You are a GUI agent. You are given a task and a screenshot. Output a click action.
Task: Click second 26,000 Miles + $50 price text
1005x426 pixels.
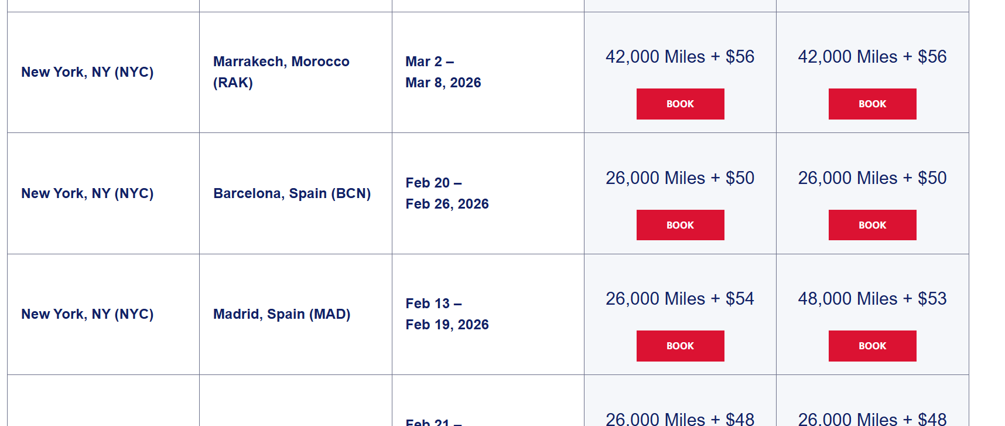tap(872, 178)
